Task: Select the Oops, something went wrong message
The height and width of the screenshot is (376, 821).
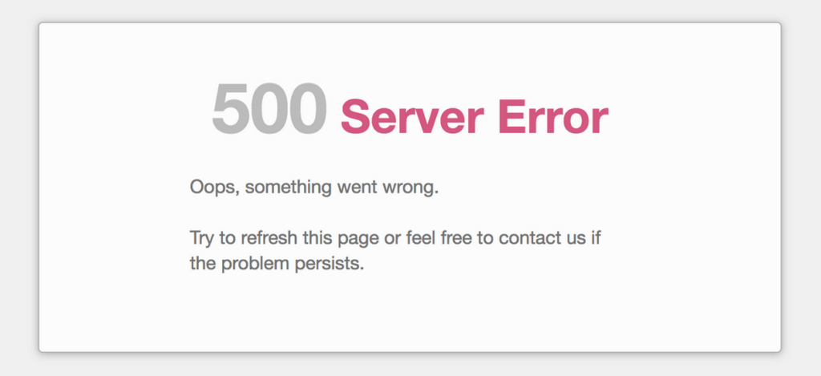Action: tap(314, 188)
